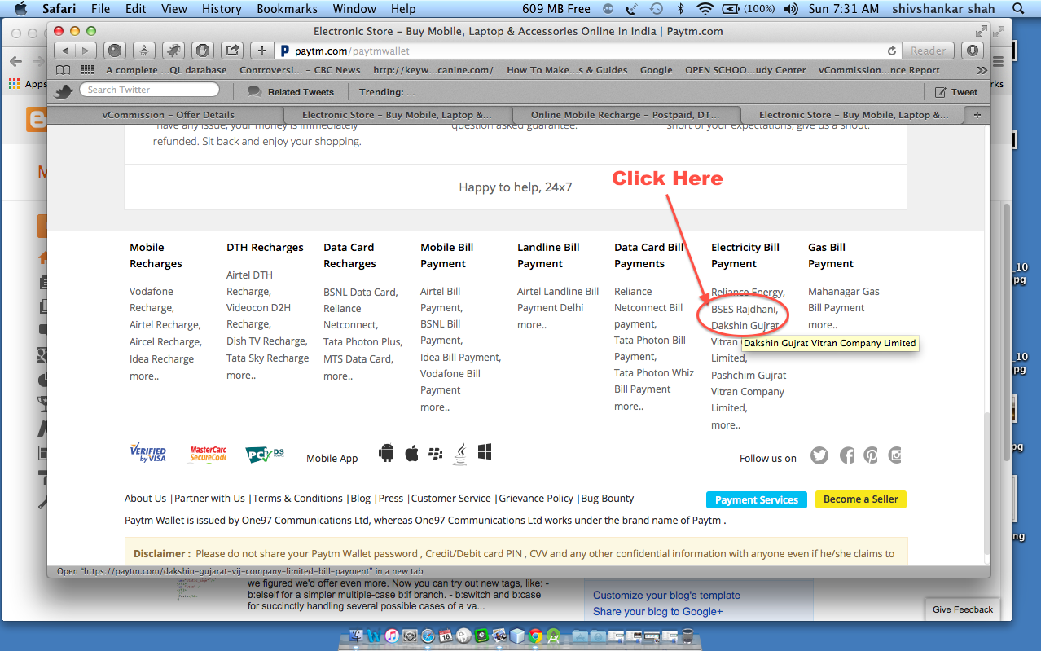Open the shivshankar shah user menu

pos(942,9)
